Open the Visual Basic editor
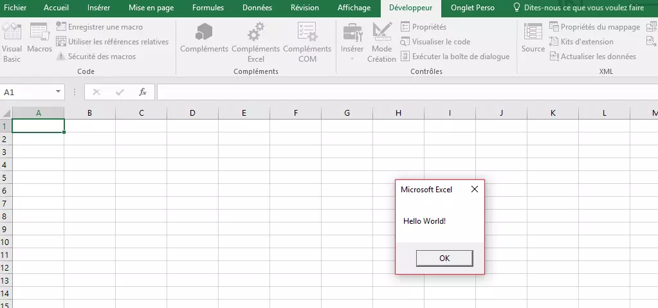 (x=12, y=43)
